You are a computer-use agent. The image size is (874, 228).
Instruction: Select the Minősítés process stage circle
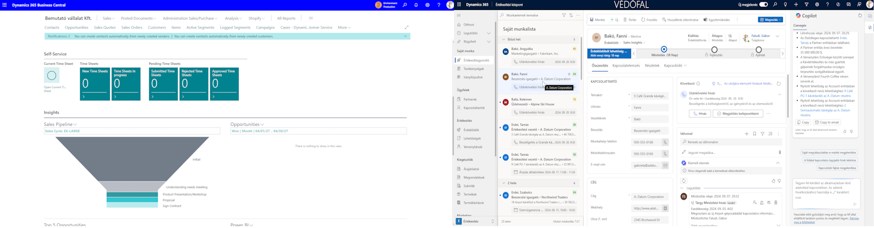pos(664,50)
